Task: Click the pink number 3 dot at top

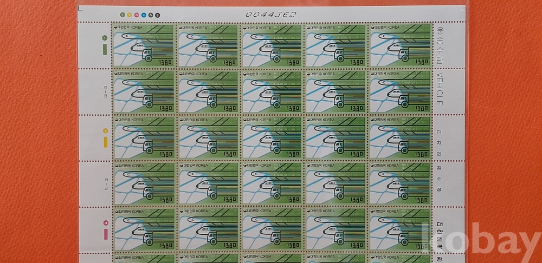Action: 137,15
